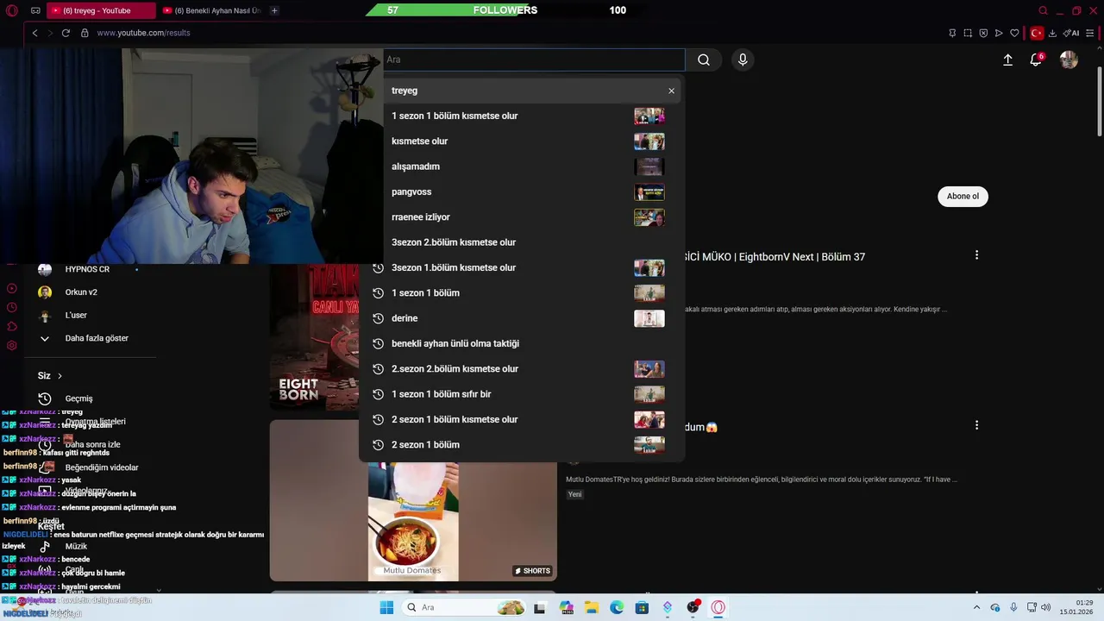
Task: Select suggestion 'alışamadım'
Action: point(522,166)
